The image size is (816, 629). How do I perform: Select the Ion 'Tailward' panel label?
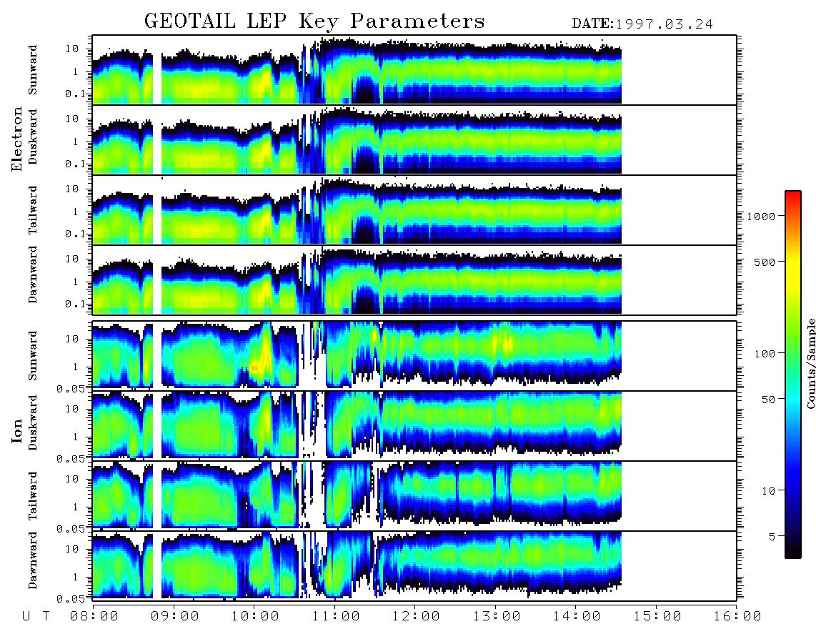(x=33, y=496)
